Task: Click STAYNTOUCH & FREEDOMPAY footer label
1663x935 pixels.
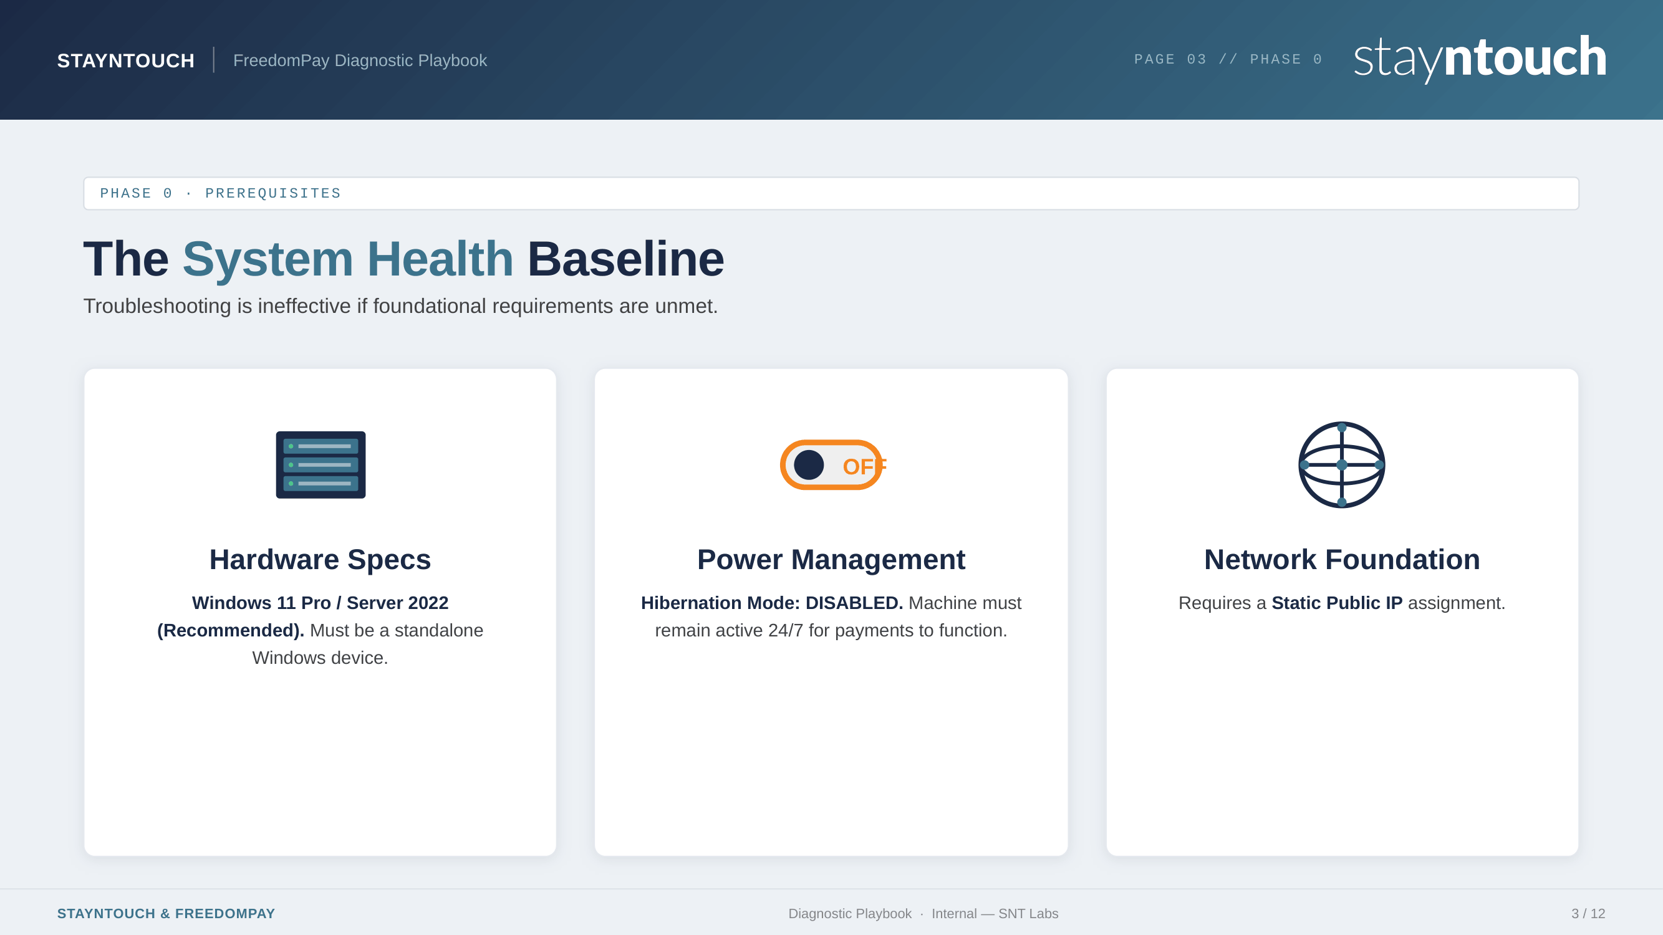Action: click(x=166, y=914)
